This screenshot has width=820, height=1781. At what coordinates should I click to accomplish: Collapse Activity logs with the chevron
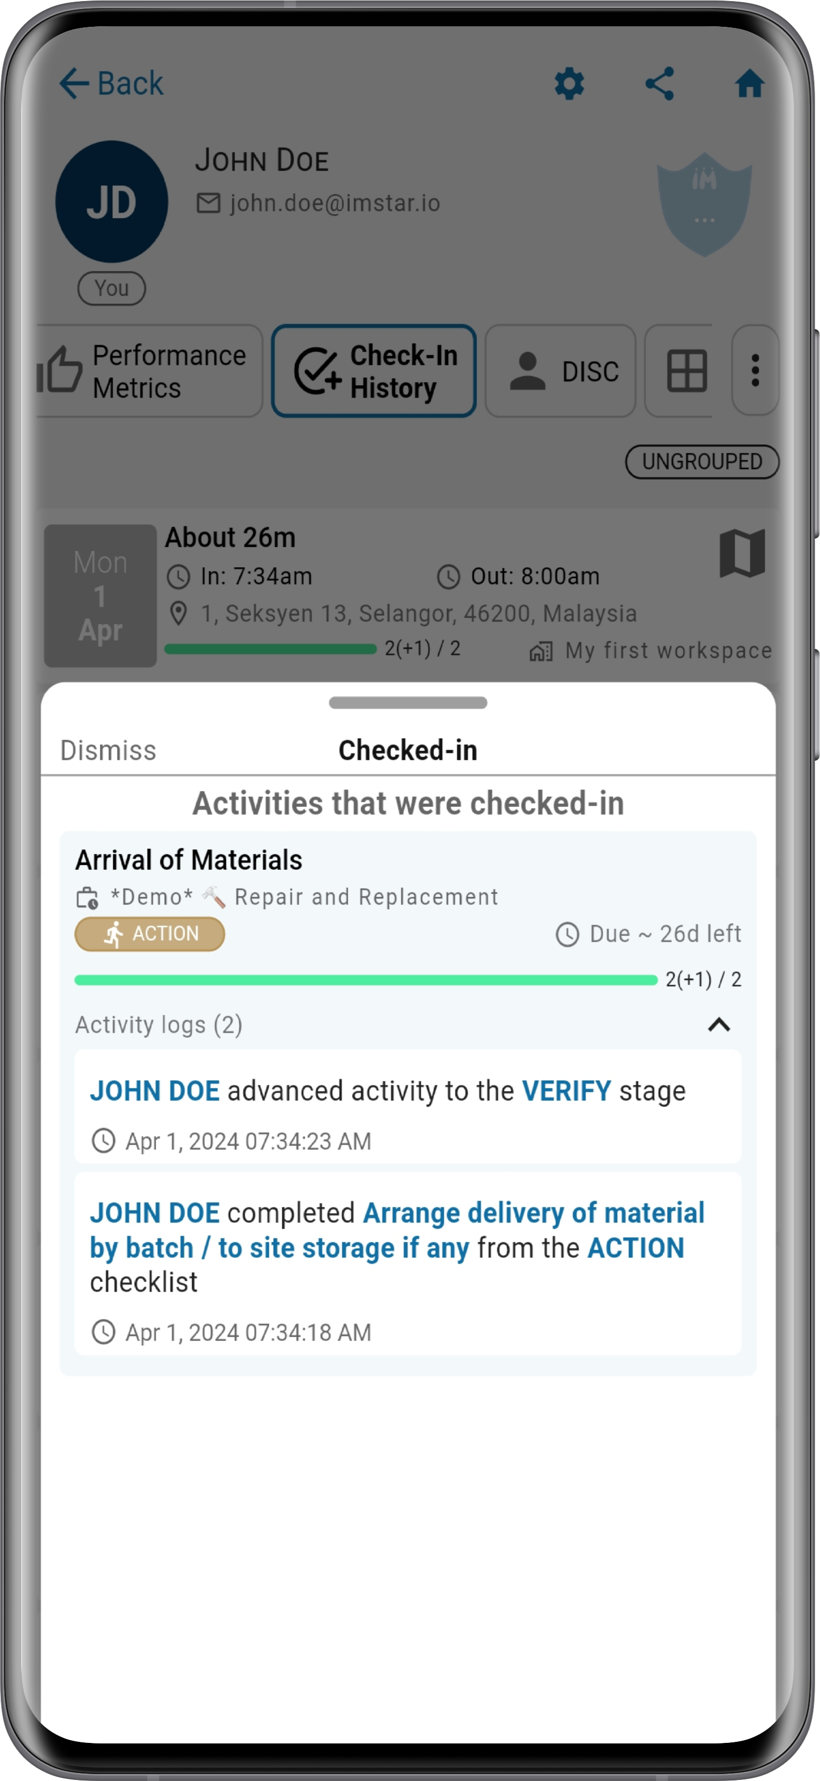[719, 1024]
